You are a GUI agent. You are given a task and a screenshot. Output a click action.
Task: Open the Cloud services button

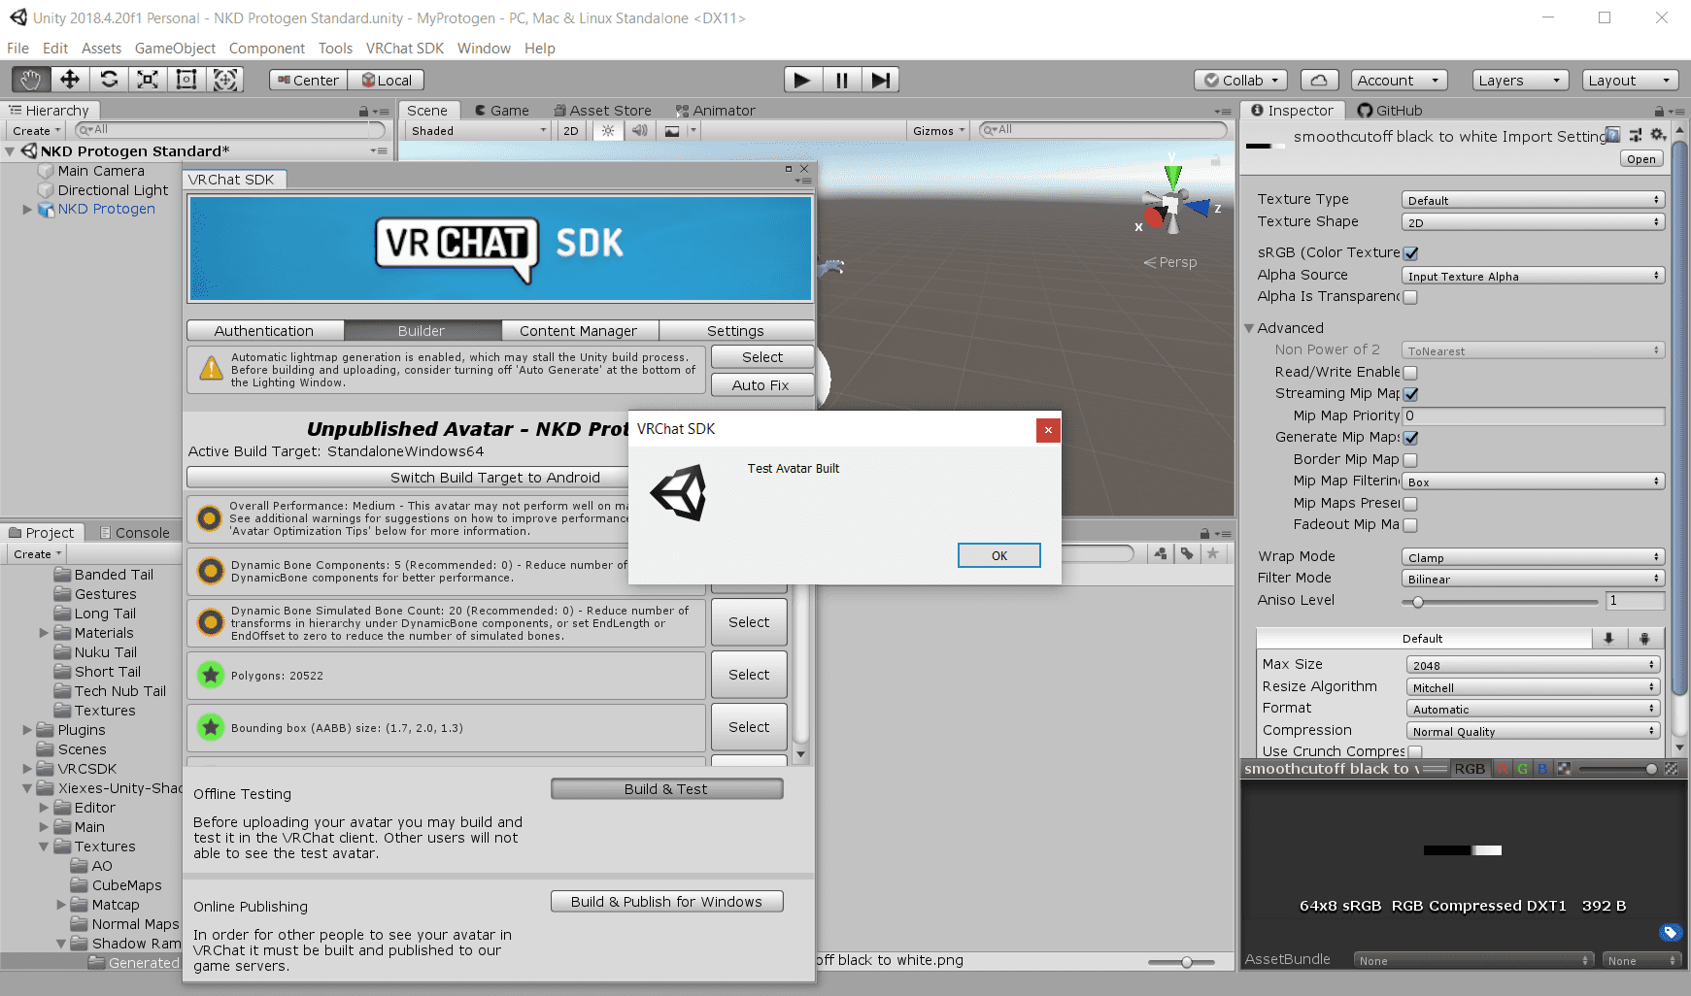[x=1319, y=81]
